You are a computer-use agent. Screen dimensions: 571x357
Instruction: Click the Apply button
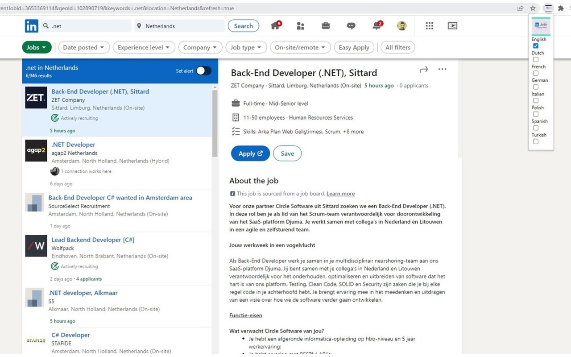coord(250,154)
